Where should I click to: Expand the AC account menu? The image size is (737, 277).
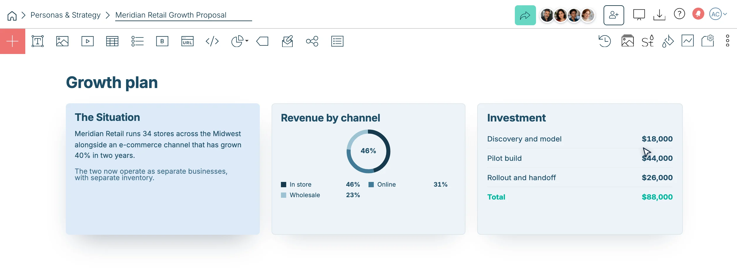coord(718,14)
